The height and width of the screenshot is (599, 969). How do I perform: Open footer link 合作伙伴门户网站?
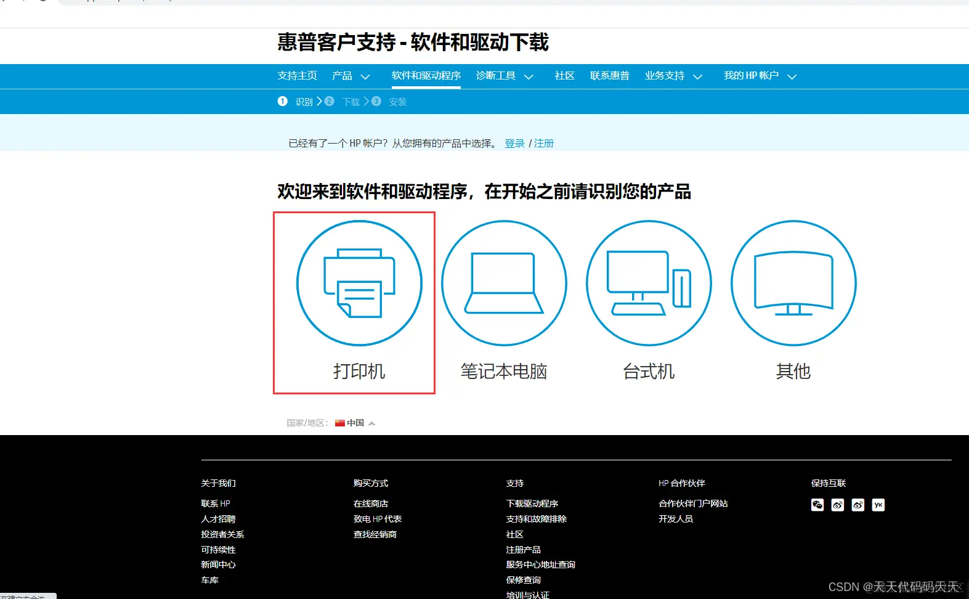(x=693, y=503)
